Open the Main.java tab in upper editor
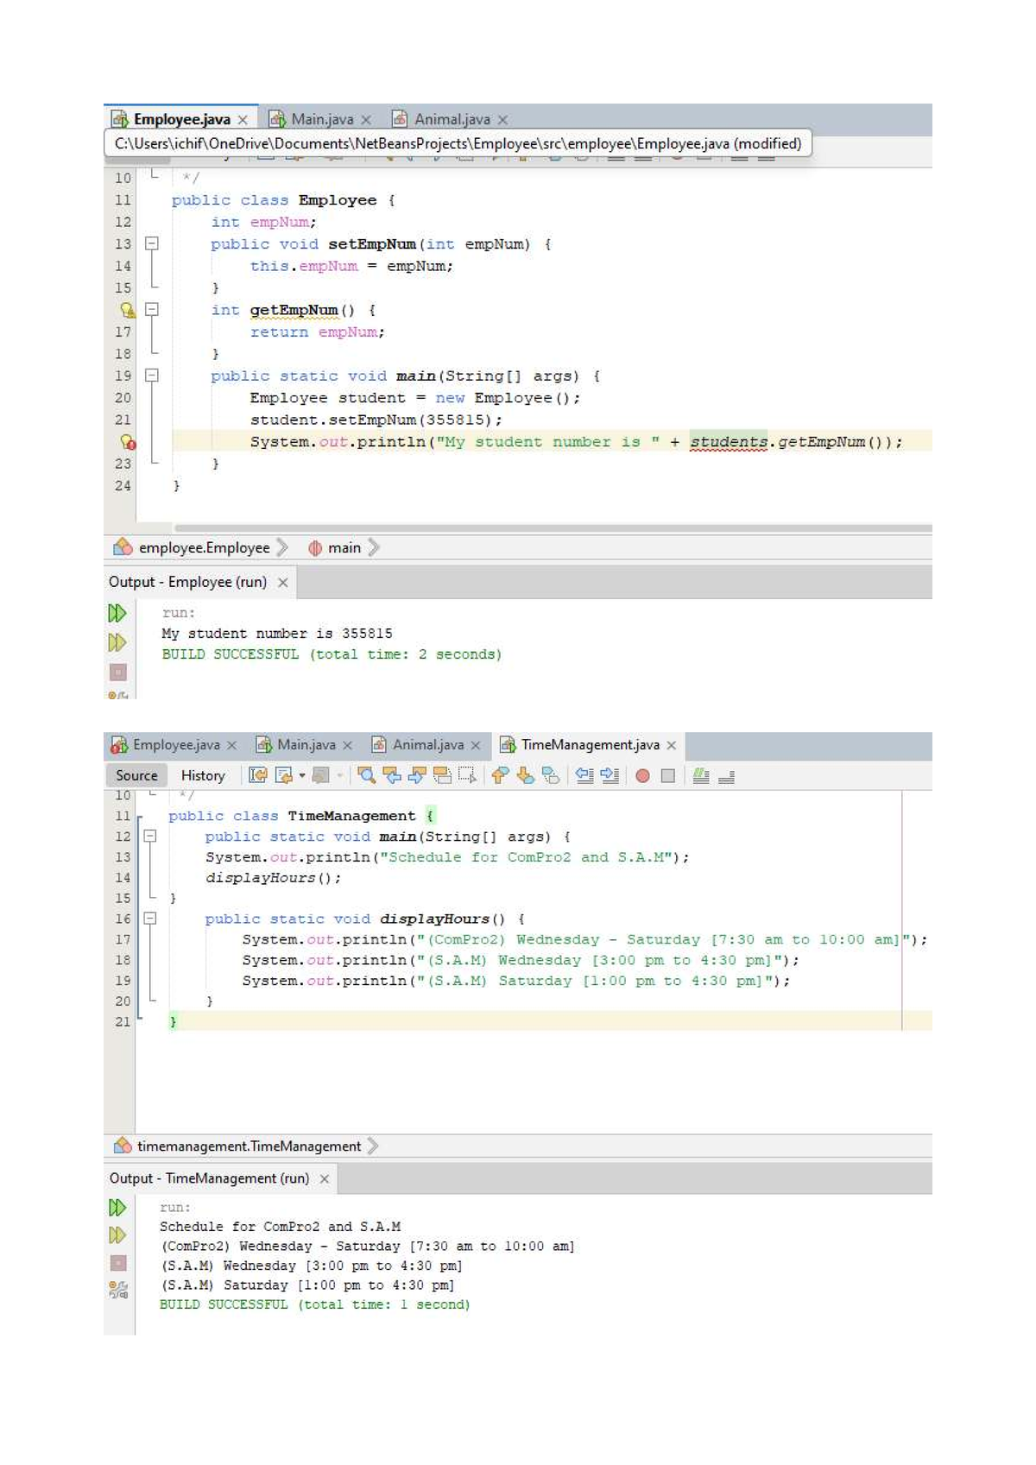The image size is (1036, 1465). click(x=321, y=119)
